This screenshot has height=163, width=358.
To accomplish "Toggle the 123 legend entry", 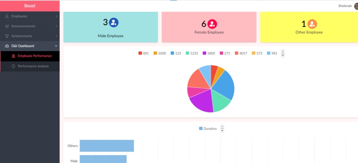I will click(176, 53).
